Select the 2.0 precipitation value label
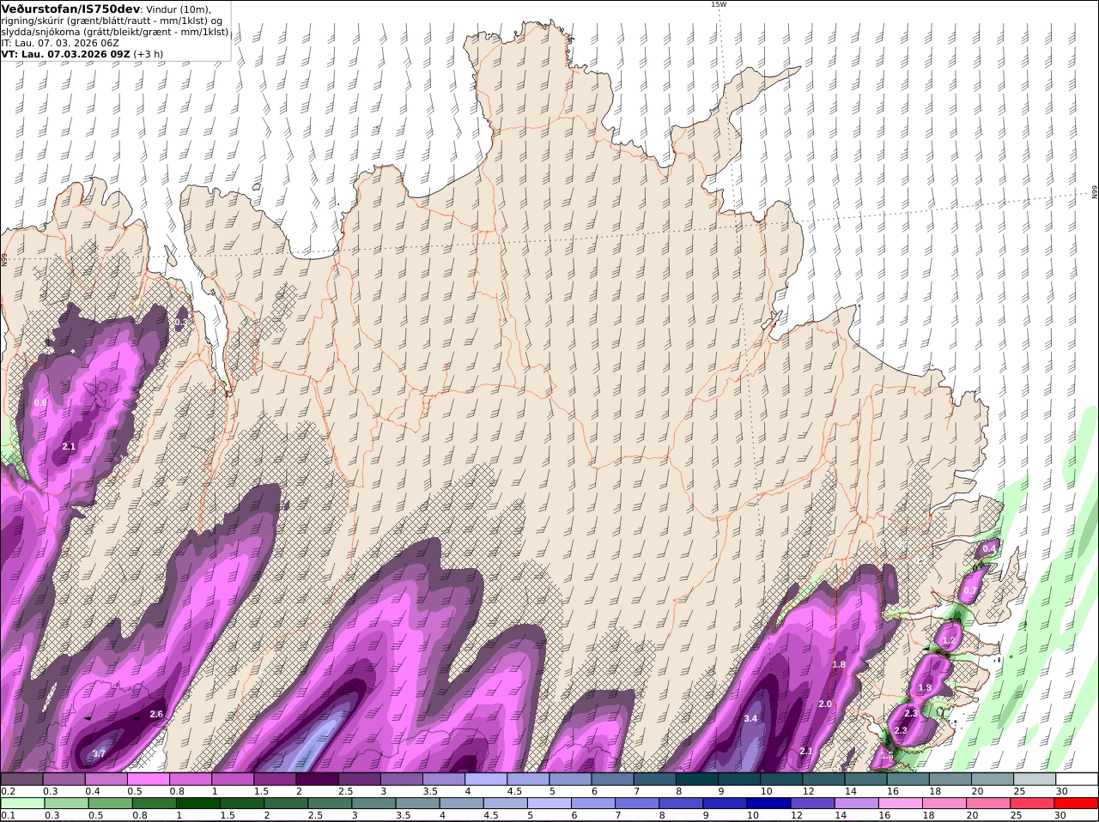1099x822 pixels. (x=825, y=704)
